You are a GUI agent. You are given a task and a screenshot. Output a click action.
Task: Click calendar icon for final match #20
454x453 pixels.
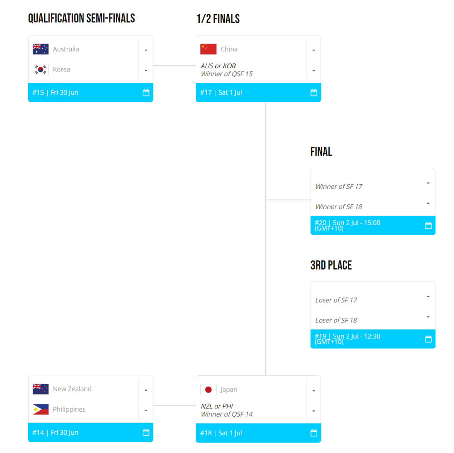428,225
